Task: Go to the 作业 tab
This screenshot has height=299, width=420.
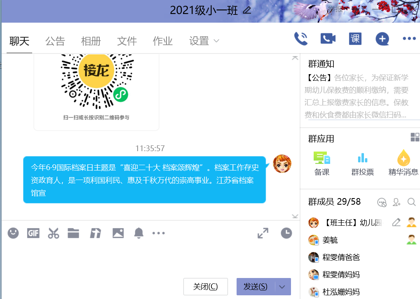Action: [x=163, y=41]
